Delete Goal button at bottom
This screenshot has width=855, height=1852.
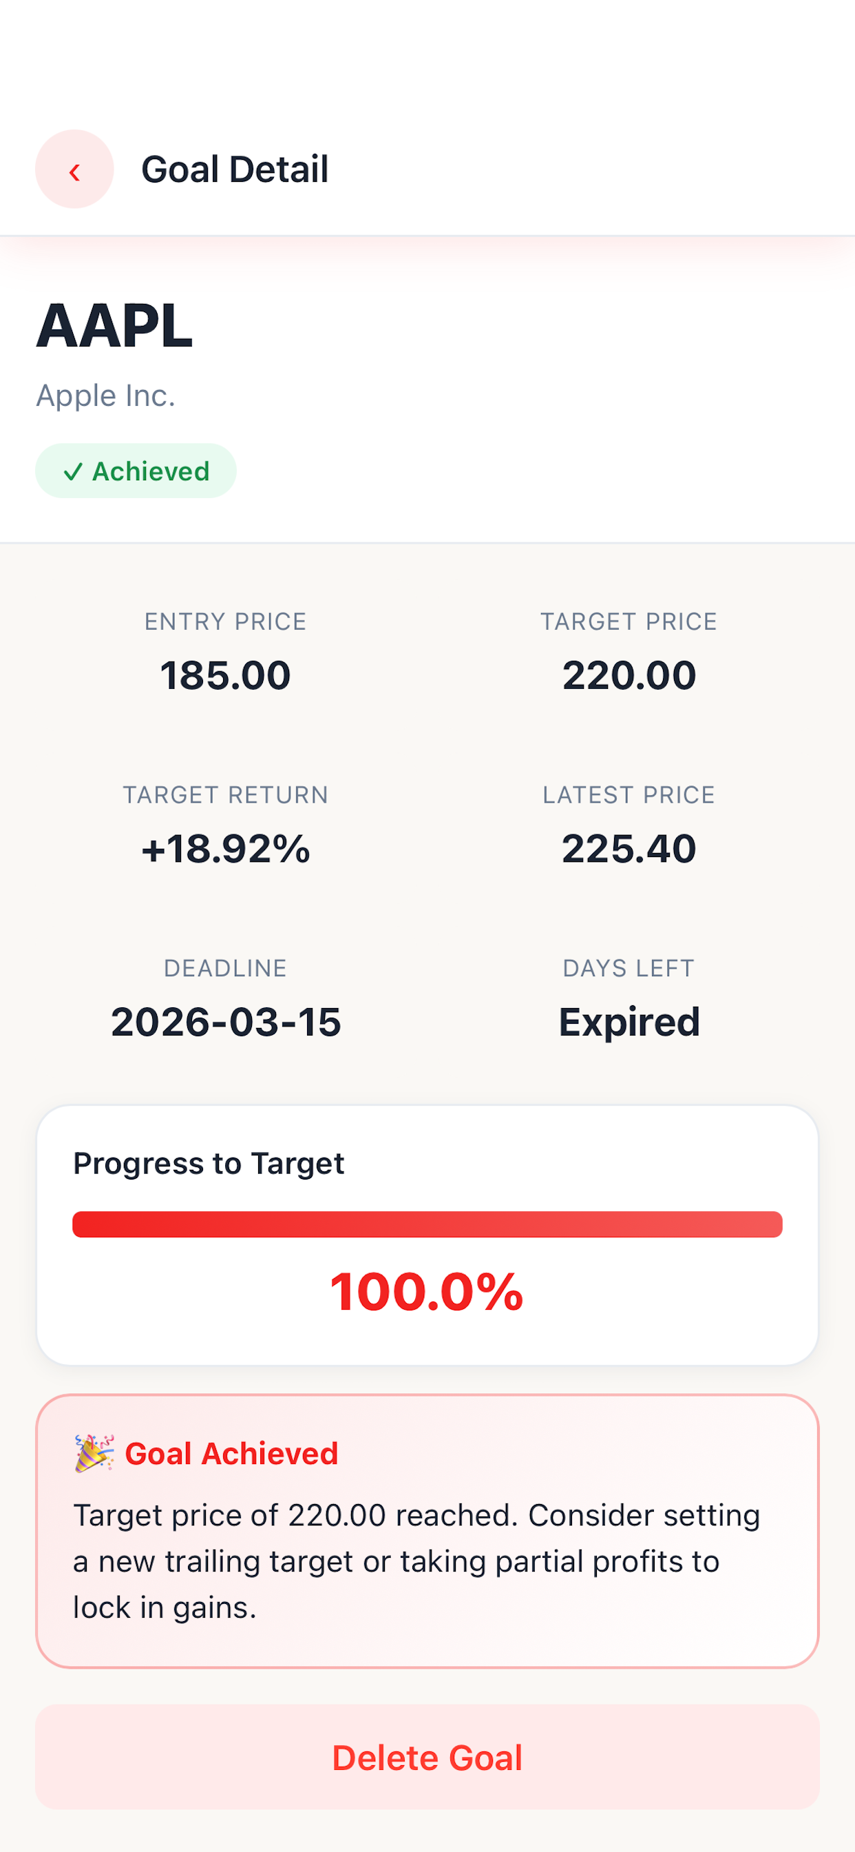427,1757
